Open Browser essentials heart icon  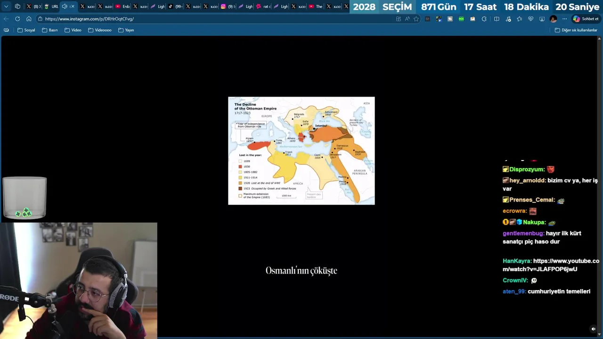click(x=530, y=19)
